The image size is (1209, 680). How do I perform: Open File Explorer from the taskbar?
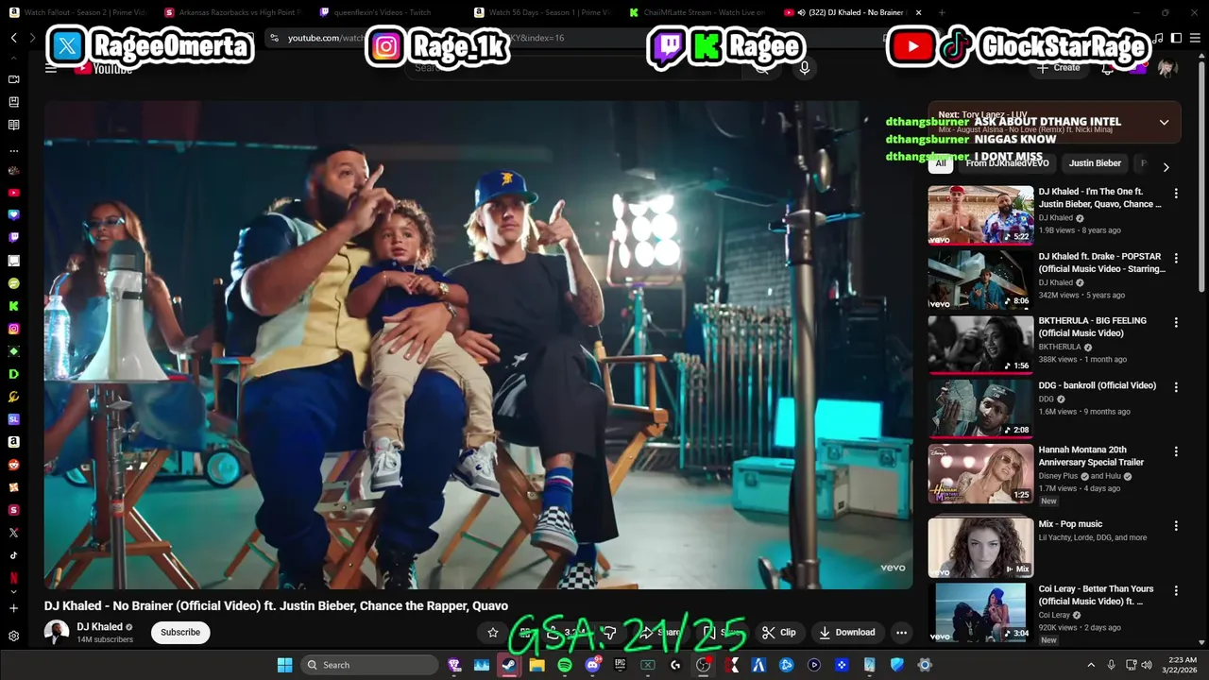pyautogui.click(x=536, y=665)
